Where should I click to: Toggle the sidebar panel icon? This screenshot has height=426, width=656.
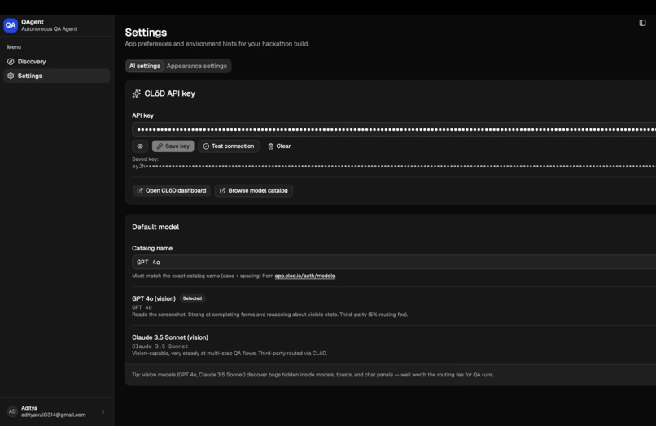[642, 23]
